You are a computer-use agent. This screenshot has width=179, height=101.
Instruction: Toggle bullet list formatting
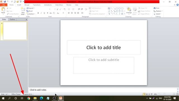pos(69,9)
